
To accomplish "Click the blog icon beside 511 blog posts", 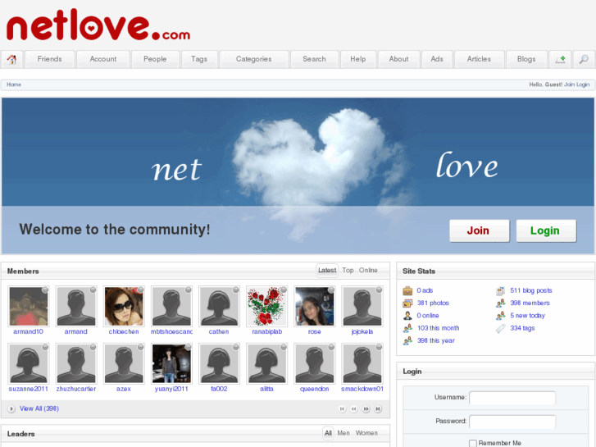I will click(501, 290).
